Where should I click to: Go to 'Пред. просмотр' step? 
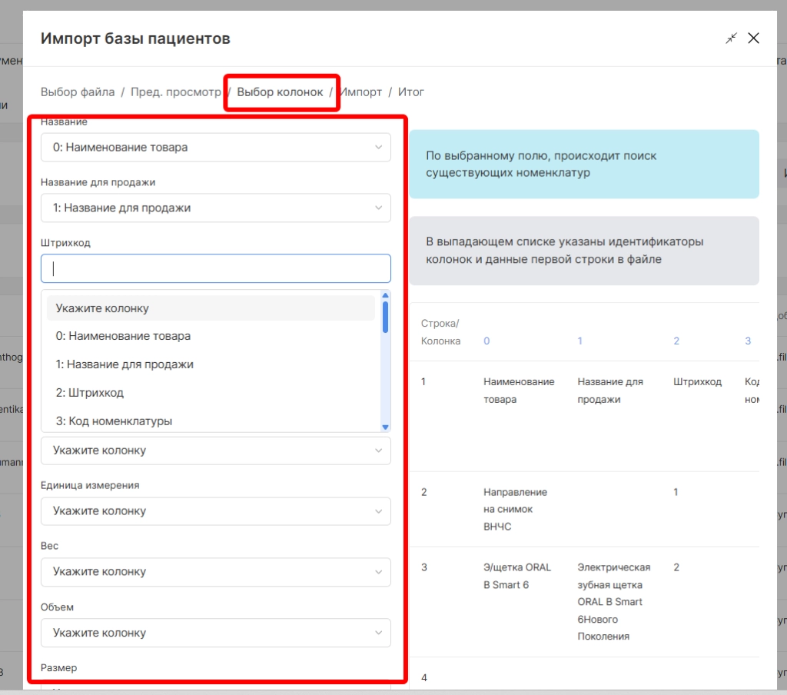175,92
